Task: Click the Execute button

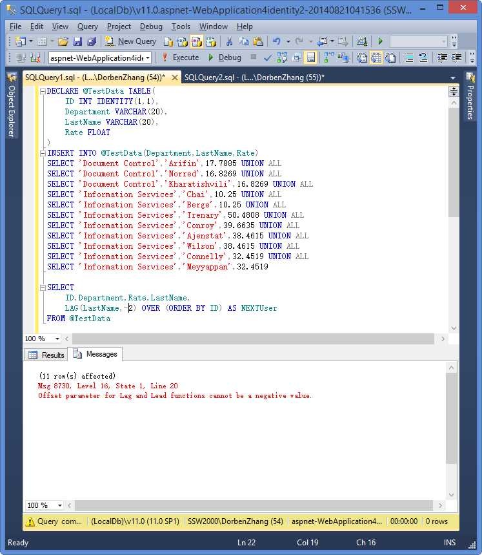Action: [x=180, y=58]
